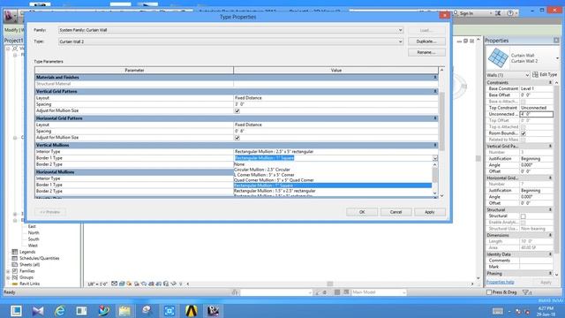Collapse the Materials and Finishes section

click(435, 77)
